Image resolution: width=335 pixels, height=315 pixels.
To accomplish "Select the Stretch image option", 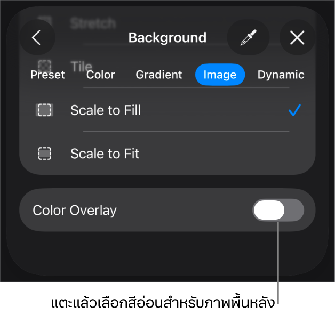I will click(x=93, y=23).
